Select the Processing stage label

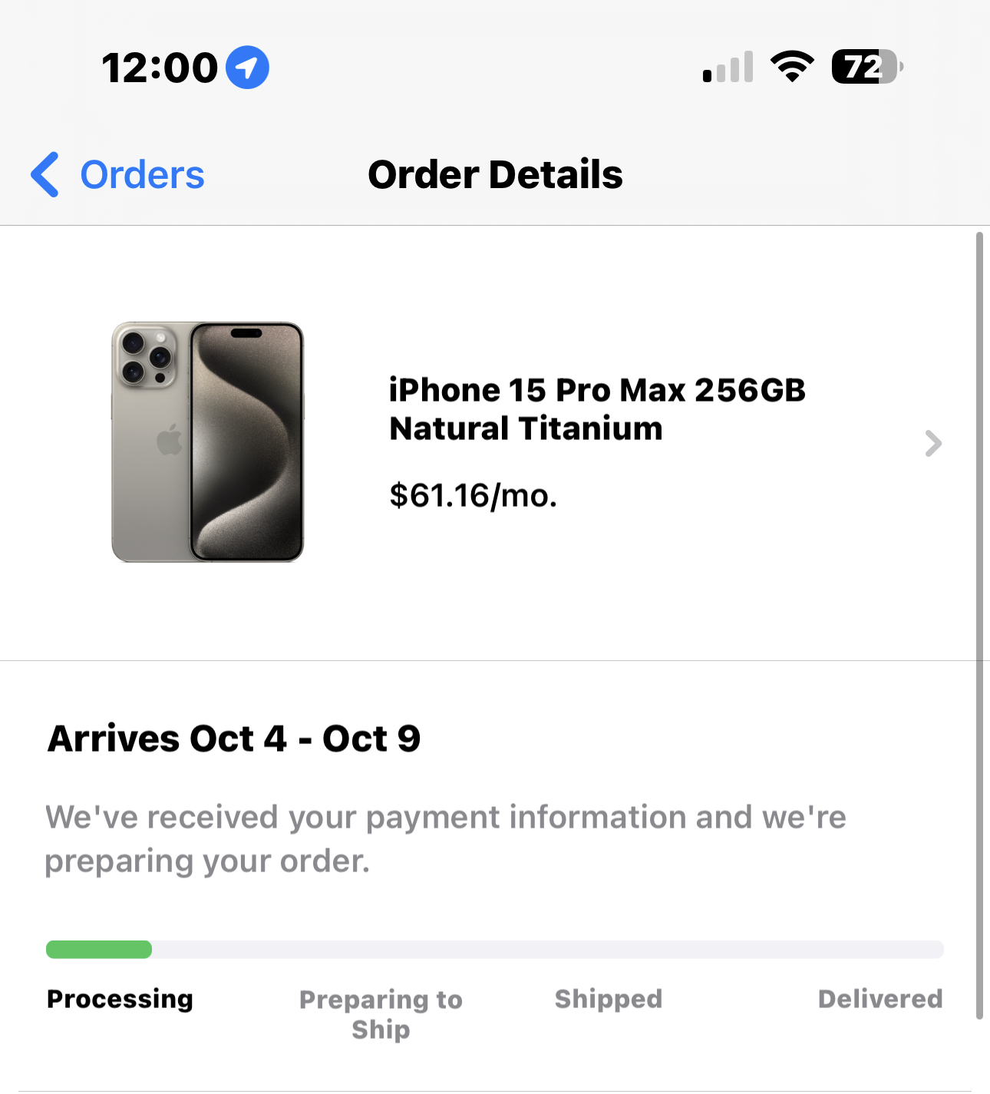(120, 999)
